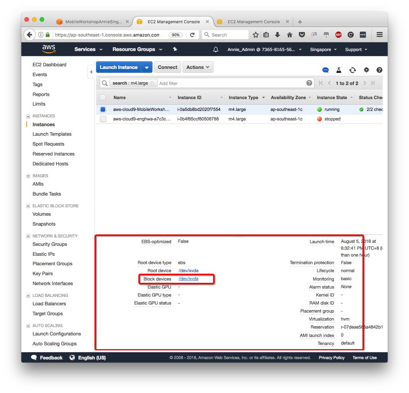409x393 pixels.
Task: Show the bookmarks list icon
Action: pos(266,35)
